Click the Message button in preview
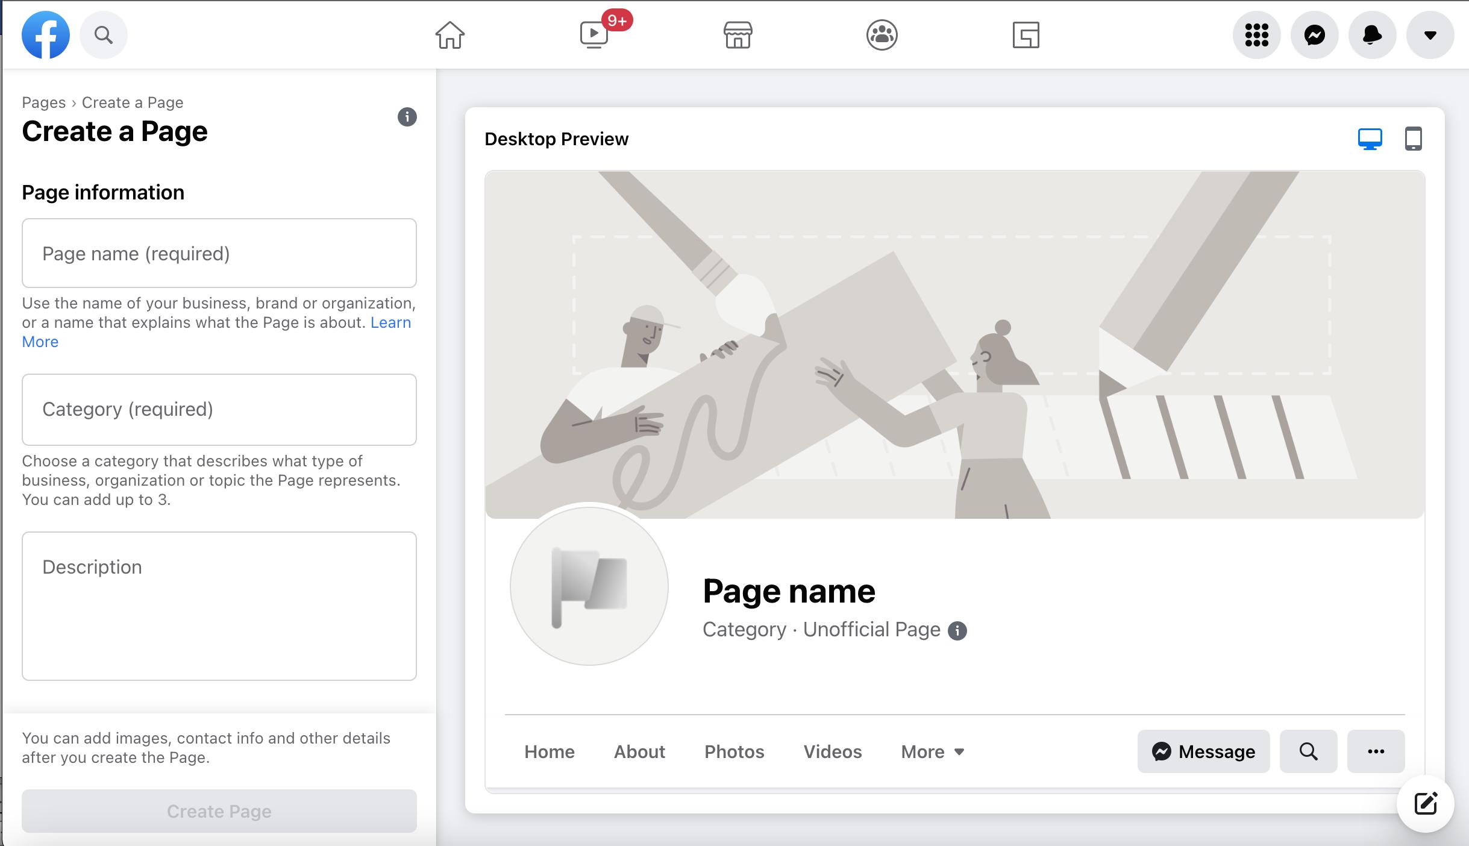 click(1203, 751)
